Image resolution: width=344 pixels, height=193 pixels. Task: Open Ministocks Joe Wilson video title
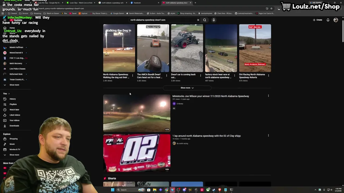[211, 96]
